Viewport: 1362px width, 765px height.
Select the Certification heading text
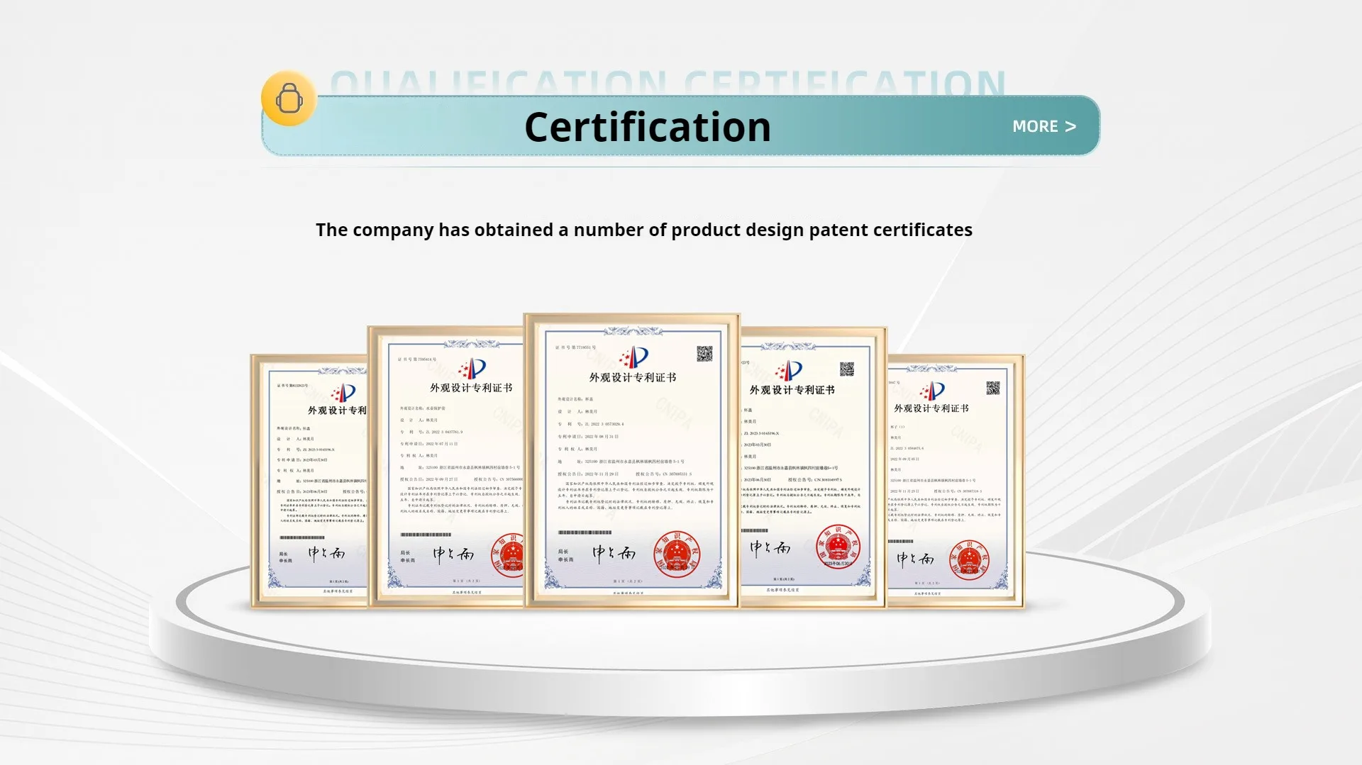coord(647,127)
